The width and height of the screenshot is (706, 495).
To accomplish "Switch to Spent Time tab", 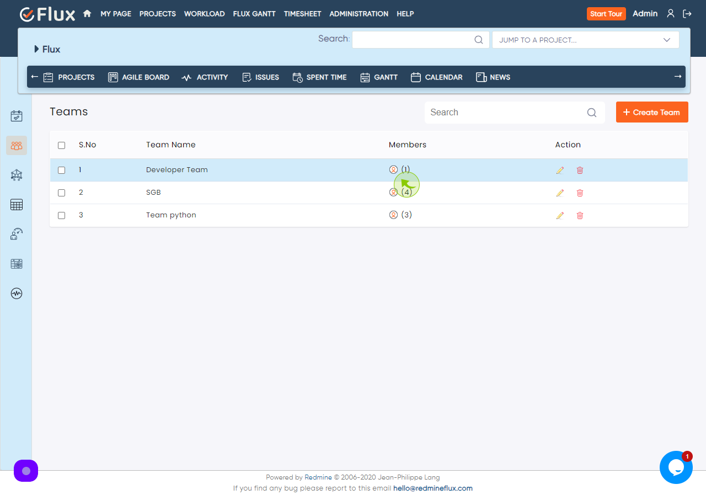I will (x=319, y=77).
